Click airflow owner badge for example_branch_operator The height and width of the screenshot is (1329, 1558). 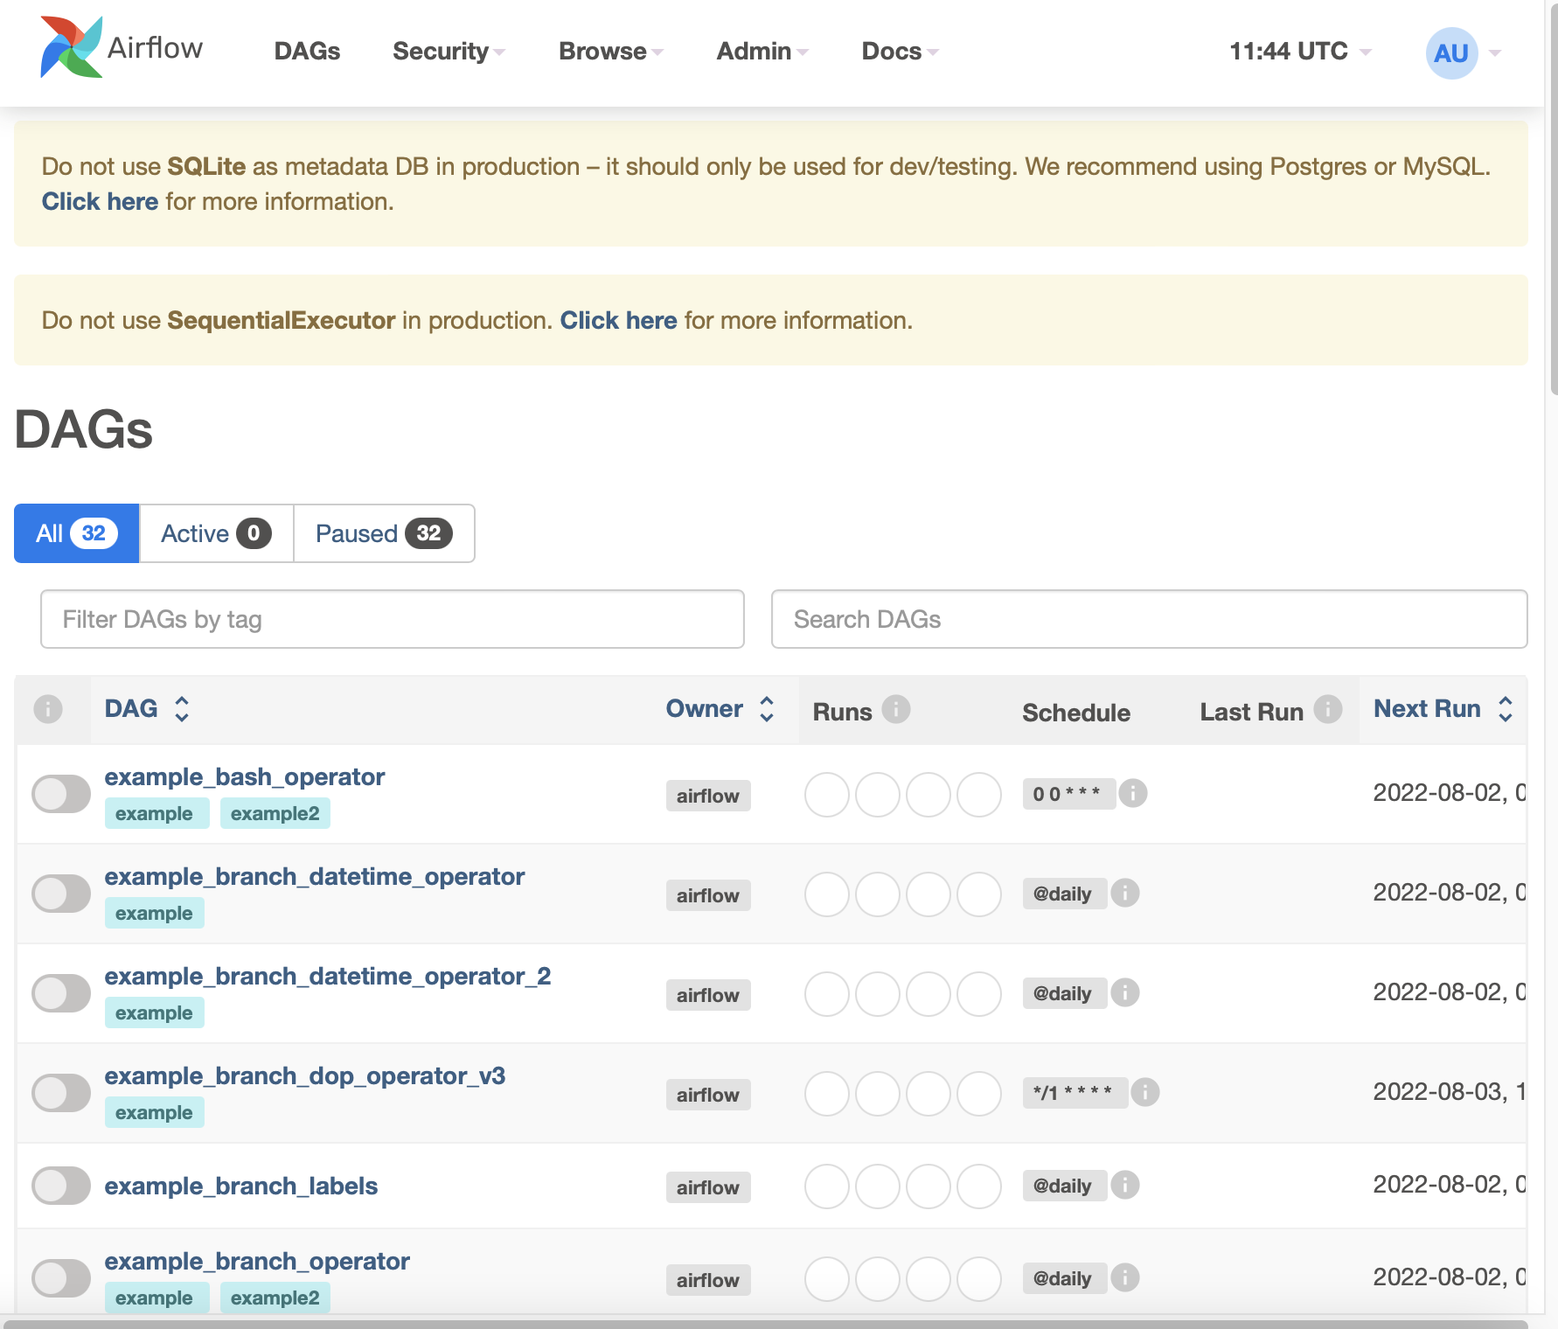[708, 1280]
